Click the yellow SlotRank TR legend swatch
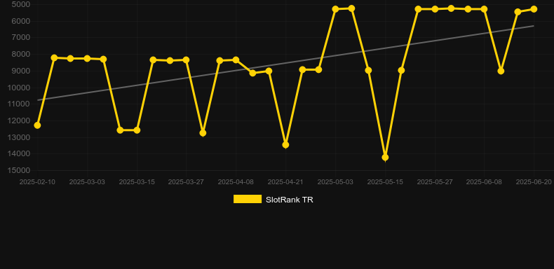Viewport: 554px width, 269px height. click(248, 199)
